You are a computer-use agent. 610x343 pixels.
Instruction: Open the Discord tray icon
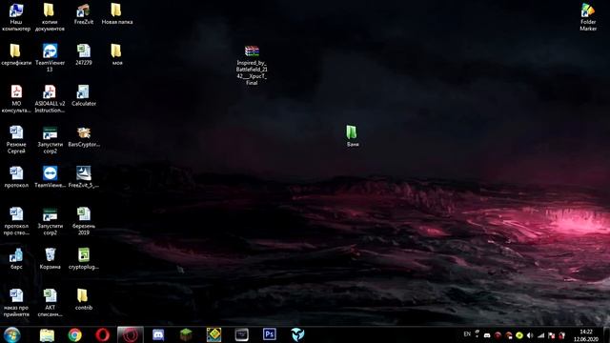(487, 335)
